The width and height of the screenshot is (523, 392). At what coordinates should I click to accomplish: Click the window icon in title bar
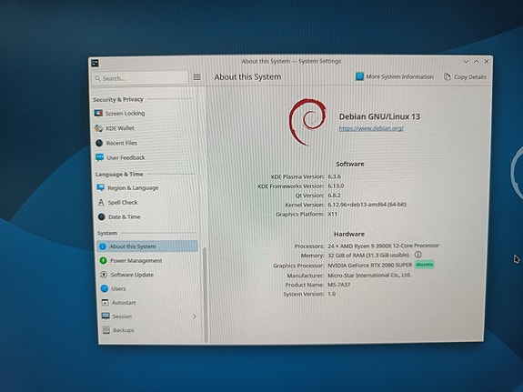coord(96,63)
